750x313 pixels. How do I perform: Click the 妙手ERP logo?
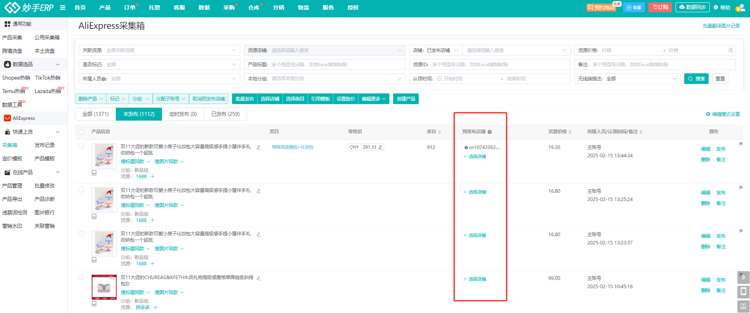28,7
